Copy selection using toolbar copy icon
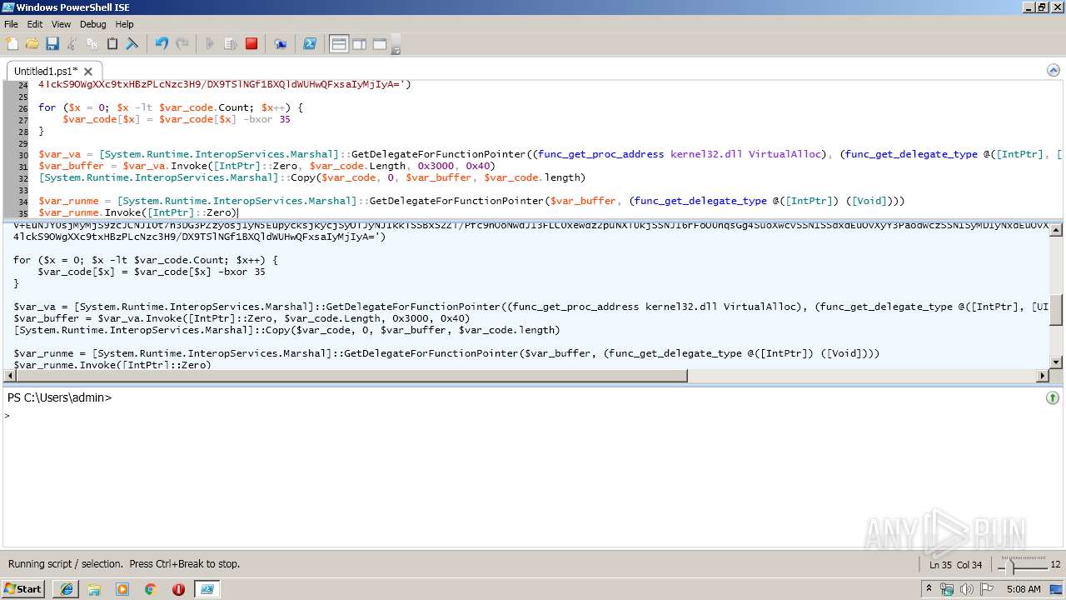 92,44
